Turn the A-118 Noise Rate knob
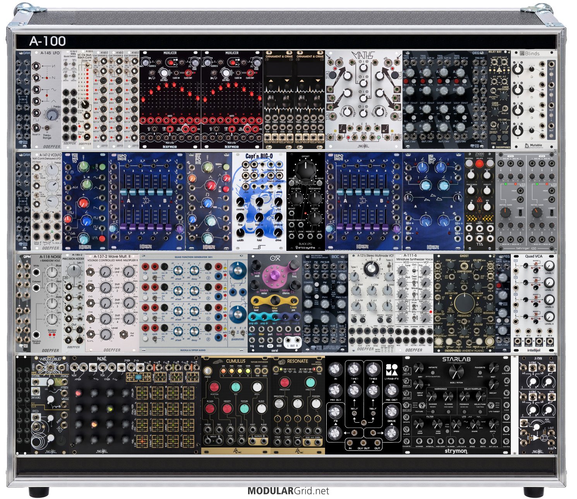The image size is (577, 499). (52, 304)
